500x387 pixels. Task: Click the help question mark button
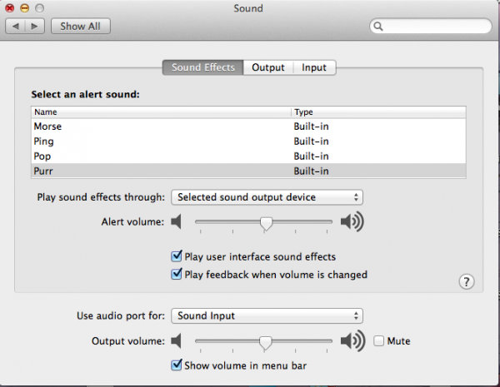467,281
